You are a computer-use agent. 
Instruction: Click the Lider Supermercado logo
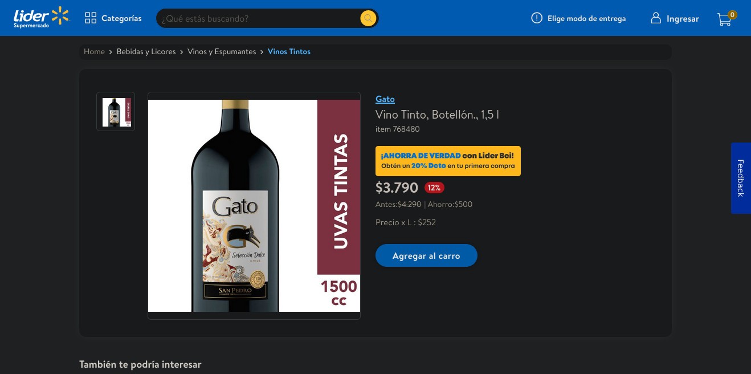coord(41,18)
